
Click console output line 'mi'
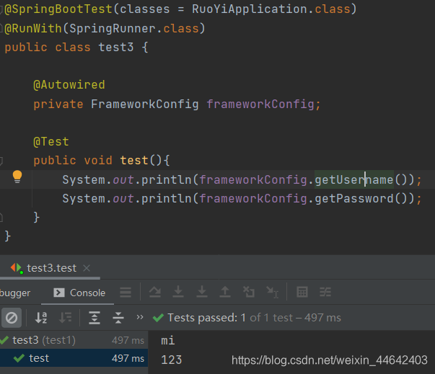point(168,340)
